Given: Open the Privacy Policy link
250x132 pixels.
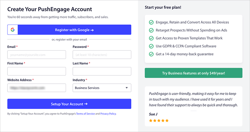Looking at the screenshot, I should point(108,114).
